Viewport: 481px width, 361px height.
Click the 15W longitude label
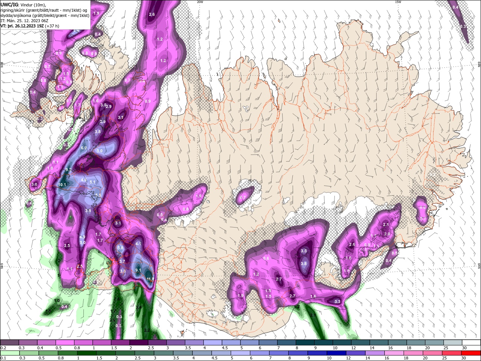pos(398,2)
